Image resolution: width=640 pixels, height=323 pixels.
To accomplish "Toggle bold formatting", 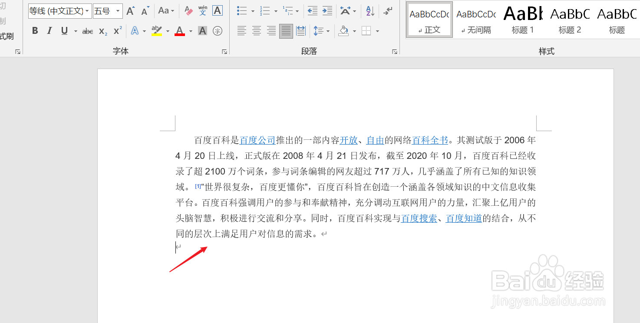I will (x=35, y=31).
